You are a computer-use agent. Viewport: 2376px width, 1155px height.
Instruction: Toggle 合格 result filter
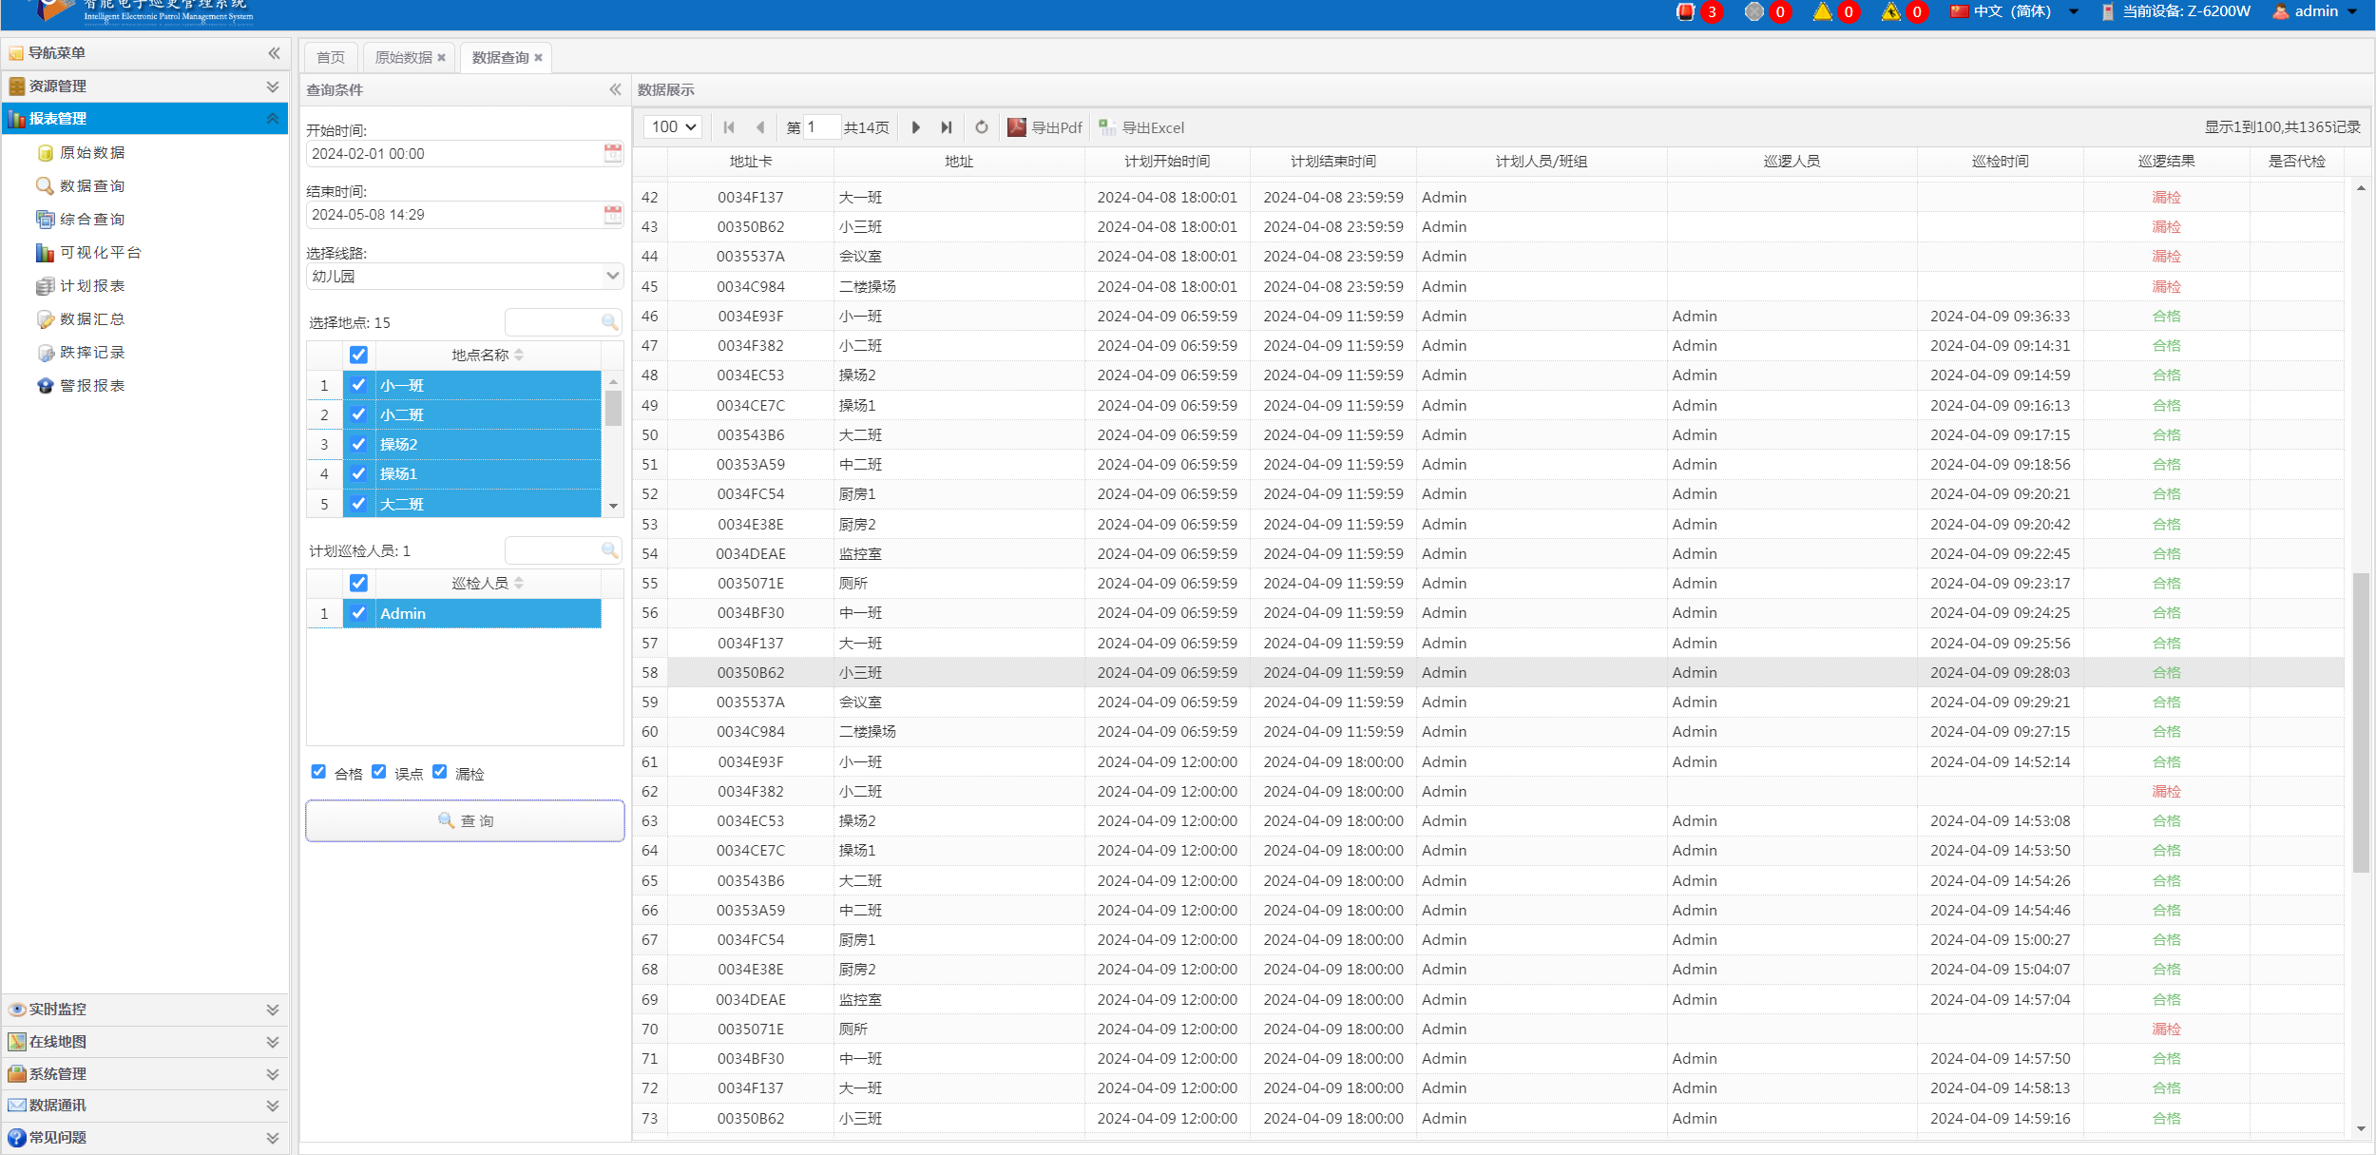tap(318, 772)
